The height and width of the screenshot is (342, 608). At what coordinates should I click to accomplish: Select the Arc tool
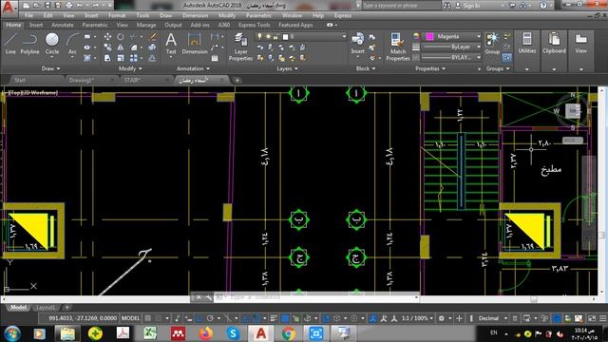(72, 44)
